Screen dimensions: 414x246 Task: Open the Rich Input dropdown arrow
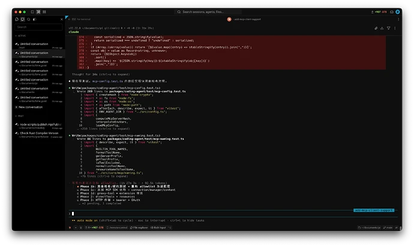pyautogui.click(x=170, y=227)
